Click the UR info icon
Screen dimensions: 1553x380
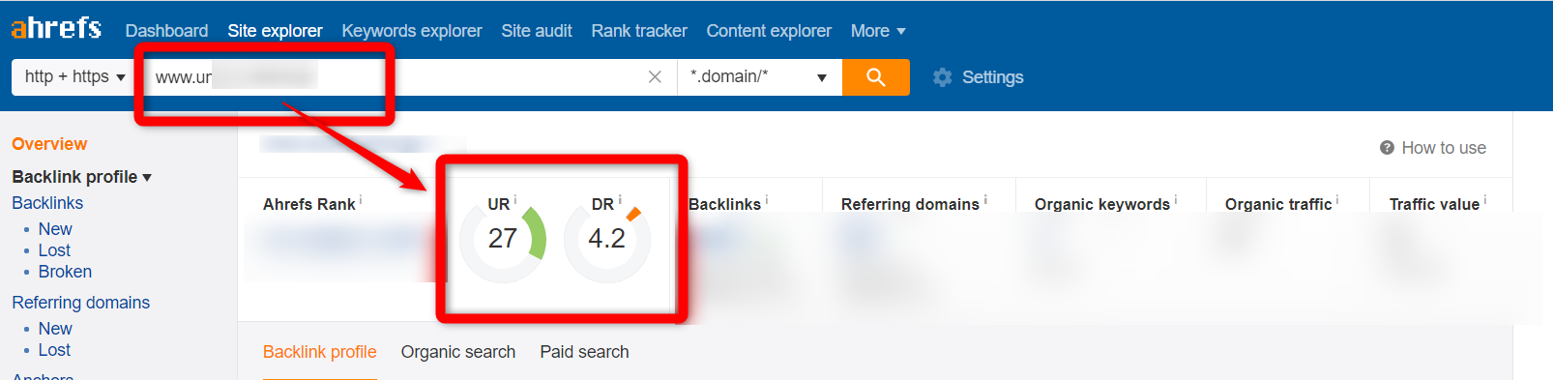coord(515,200)
